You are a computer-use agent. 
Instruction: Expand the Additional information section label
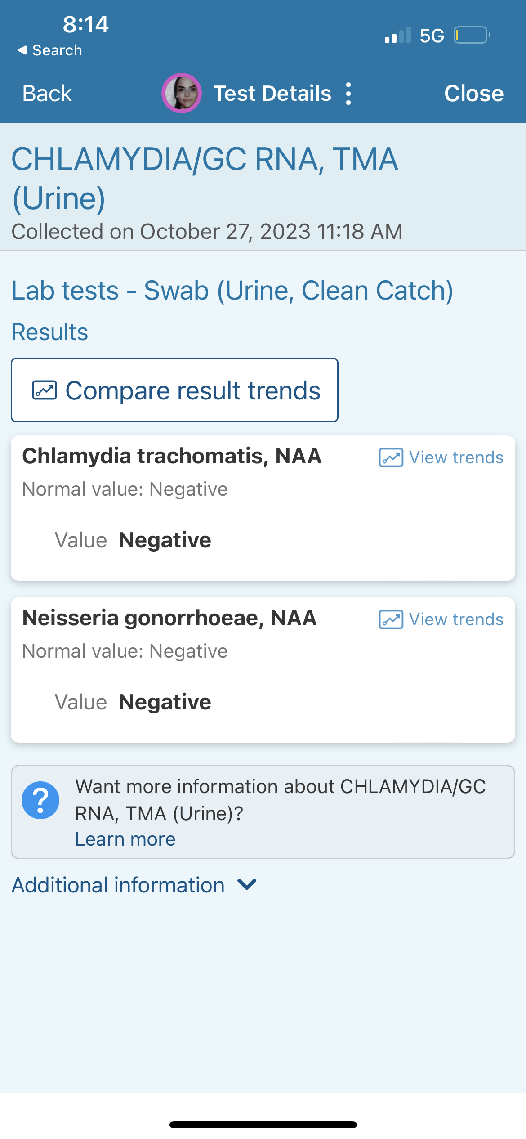coord(118,885)
